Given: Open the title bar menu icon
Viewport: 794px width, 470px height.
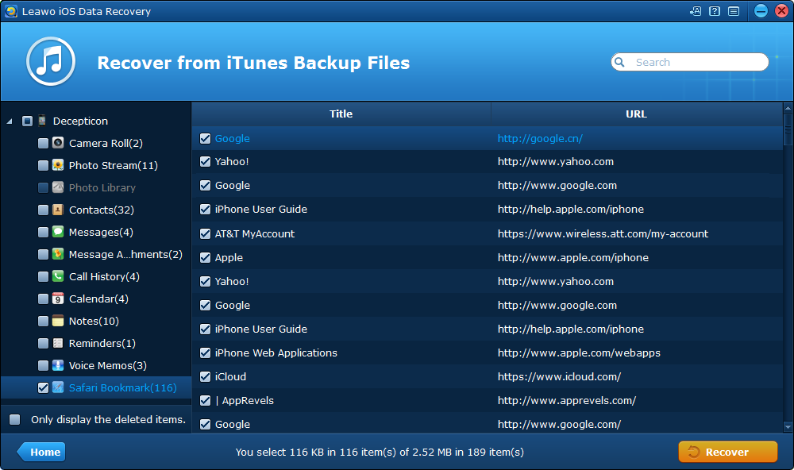Looking at the screenshot, I should coord(733,11).
